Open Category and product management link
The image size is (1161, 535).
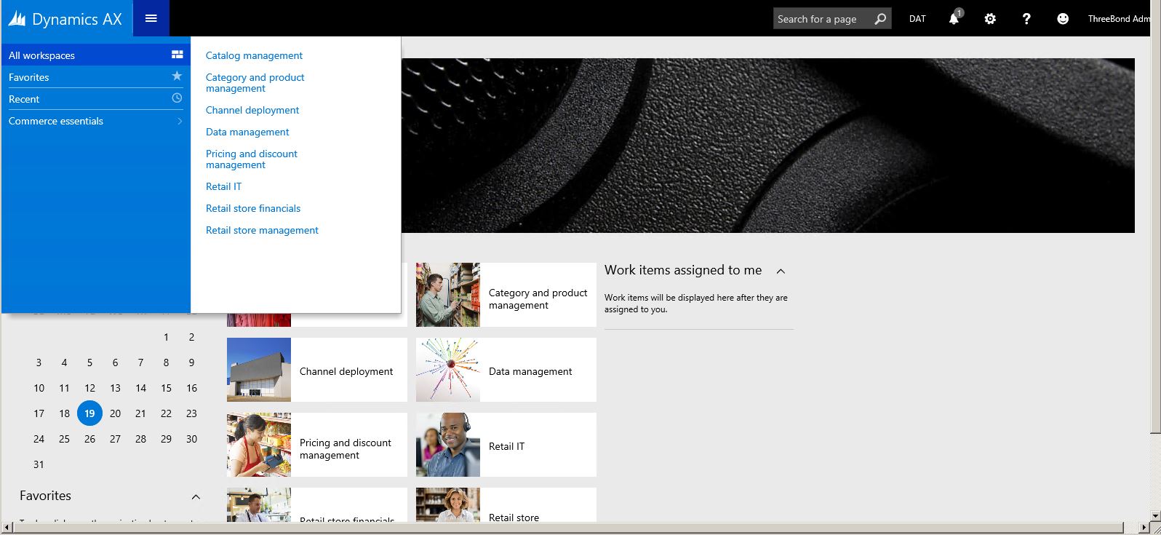click(x=255, y=83)
